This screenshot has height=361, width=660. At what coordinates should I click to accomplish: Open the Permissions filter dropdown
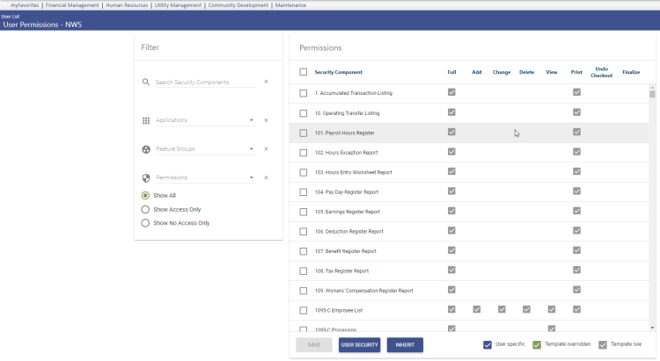point(252,177)
